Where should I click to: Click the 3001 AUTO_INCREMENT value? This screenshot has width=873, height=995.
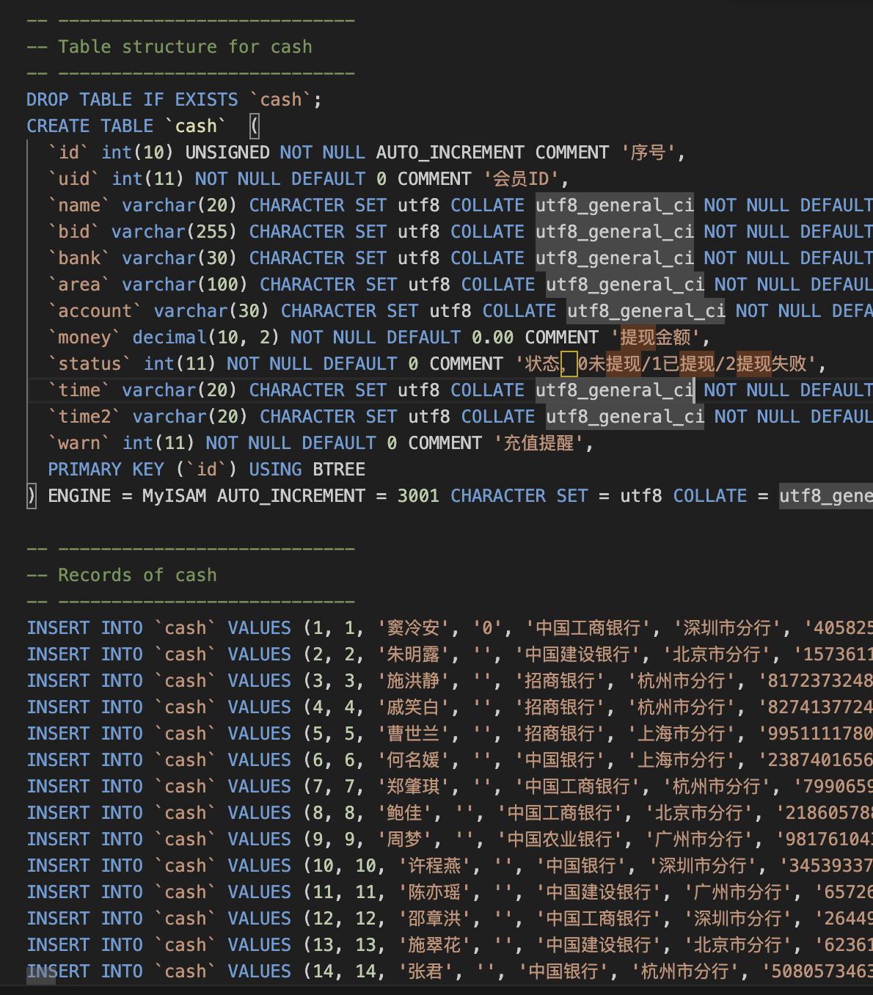click(418, 496)
